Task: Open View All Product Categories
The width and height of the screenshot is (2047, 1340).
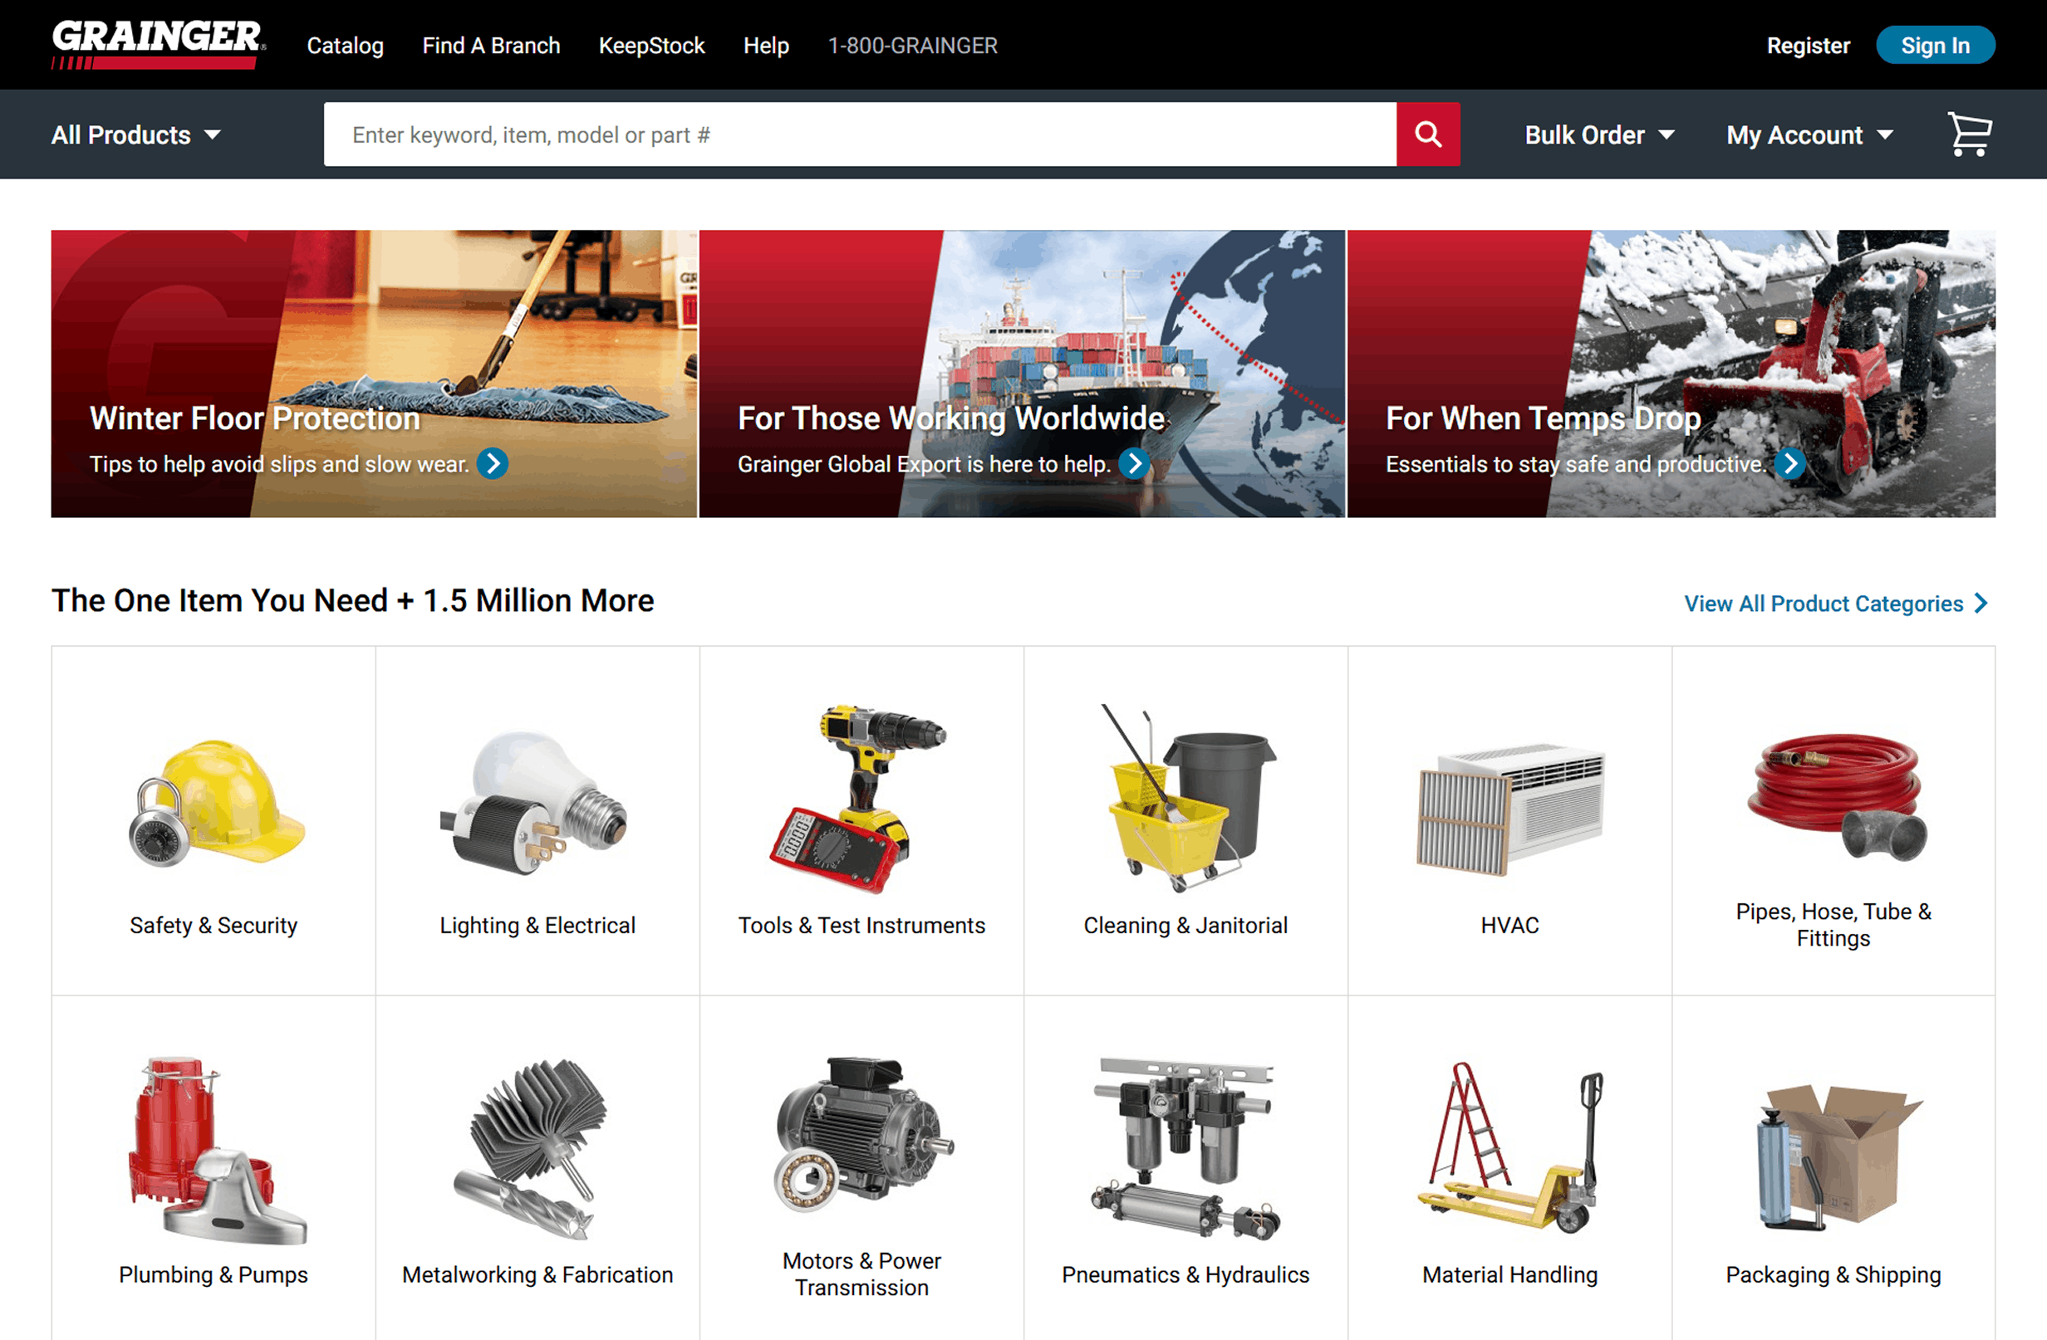Action: point(1824,603)
